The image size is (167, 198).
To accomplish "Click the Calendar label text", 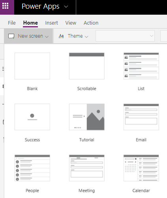I will click(x=141, y=190).
